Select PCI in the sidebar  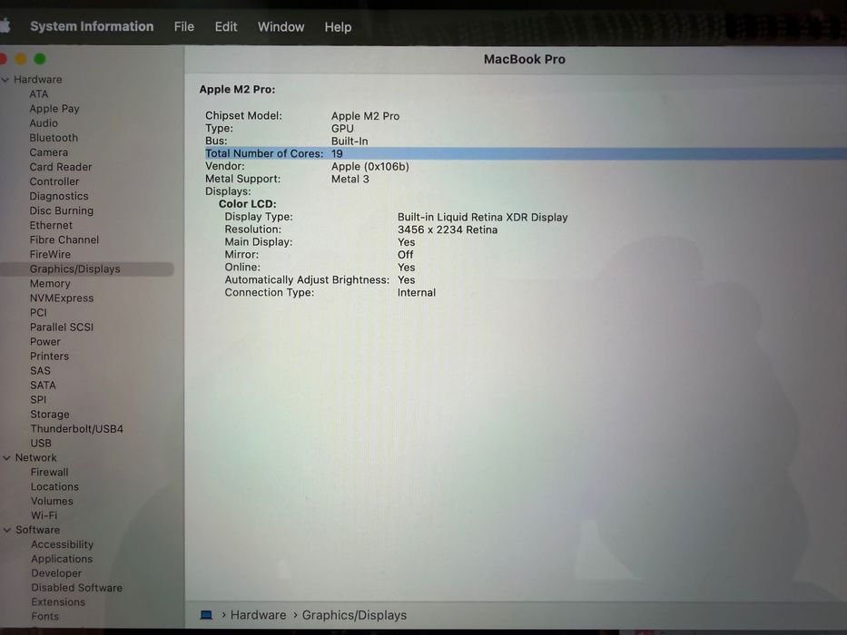[x=38, y=313]
